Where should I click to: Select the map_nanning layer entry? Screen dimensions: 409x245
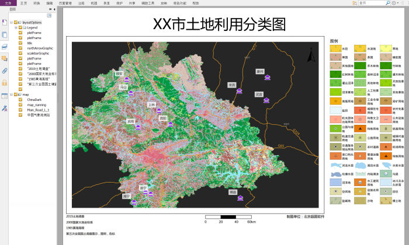coord(37,104)
